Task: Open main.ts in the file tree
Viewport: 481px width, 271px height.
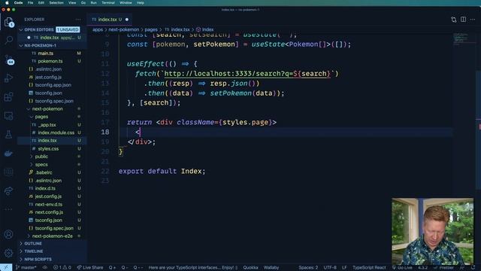Action: [x=45, y=53]
